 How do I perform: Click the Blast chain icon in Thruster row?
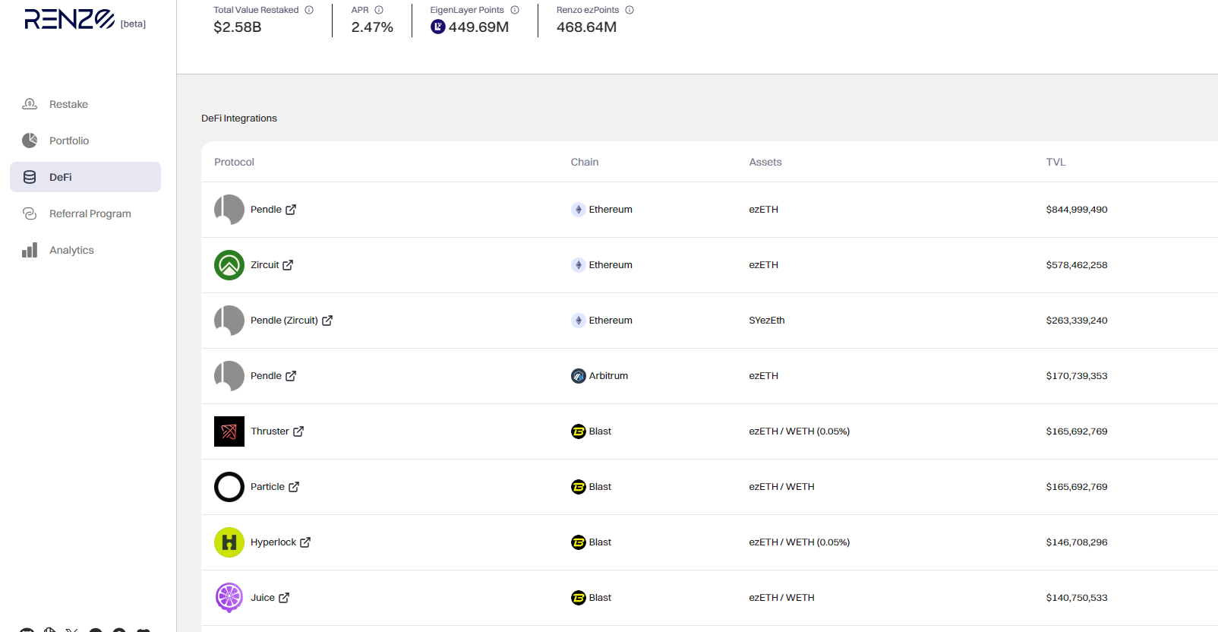[x=579, y=431]
